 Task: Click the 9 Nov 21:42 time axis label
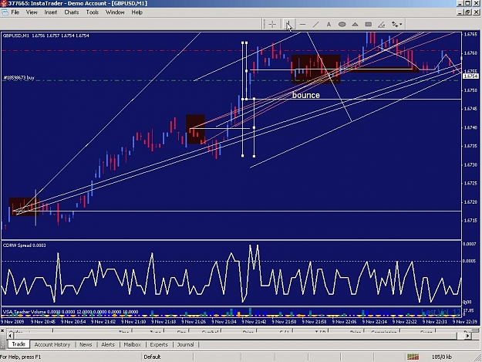[254, 322]
